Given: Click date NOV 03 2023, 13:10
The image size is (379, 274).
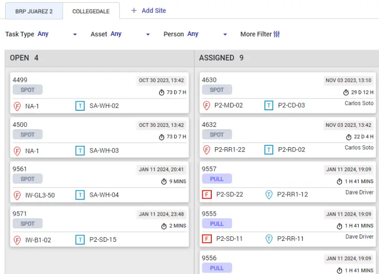Looking at the screenshot, I should click(x=348, y=80).
